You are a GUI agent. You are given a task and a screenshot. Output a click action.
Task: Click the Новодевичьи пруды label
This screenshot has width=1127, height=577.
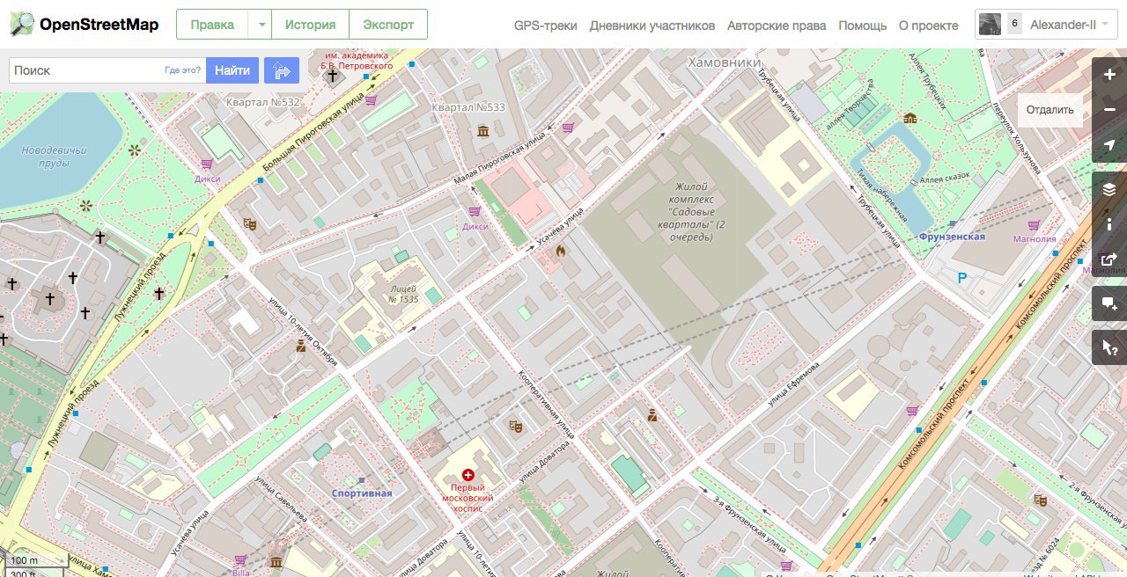point(55,157)
